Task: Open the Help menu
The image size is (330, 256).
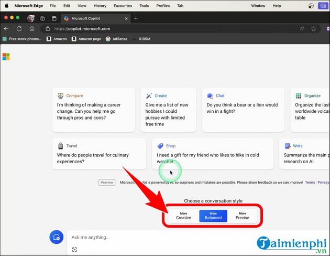Action: coord(277,6)
